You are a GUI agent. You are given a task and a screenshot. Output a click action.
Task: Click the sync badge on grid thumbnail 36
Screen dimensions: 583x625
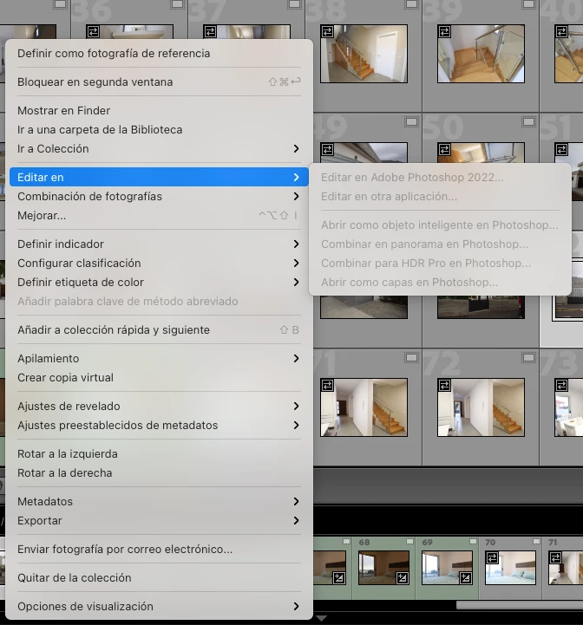click(x=93, y=32)
